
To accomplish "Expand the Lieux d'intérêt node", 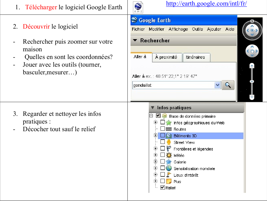I will (155, 175).
